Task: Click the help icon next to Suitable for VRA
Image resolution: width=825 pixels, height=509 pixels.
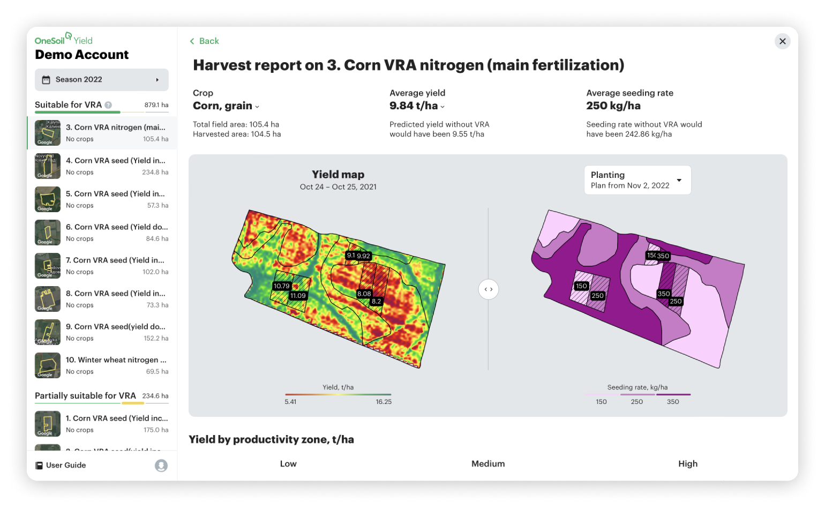Action: click(x=108, y=105)
